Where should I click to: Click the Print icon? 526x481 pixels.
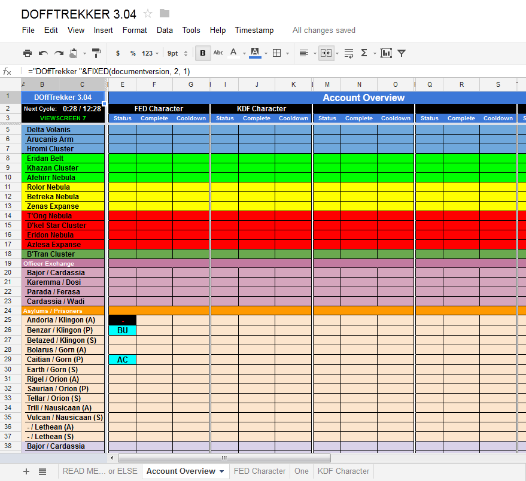[x=28, y=53]
